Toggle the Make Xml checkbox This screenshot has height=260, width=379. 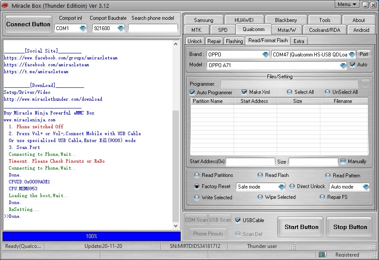(244, 92)
